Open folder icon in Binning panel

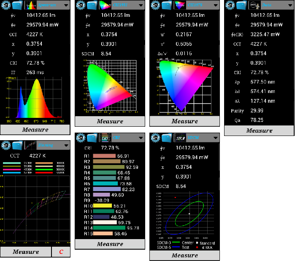click(17, 145)
